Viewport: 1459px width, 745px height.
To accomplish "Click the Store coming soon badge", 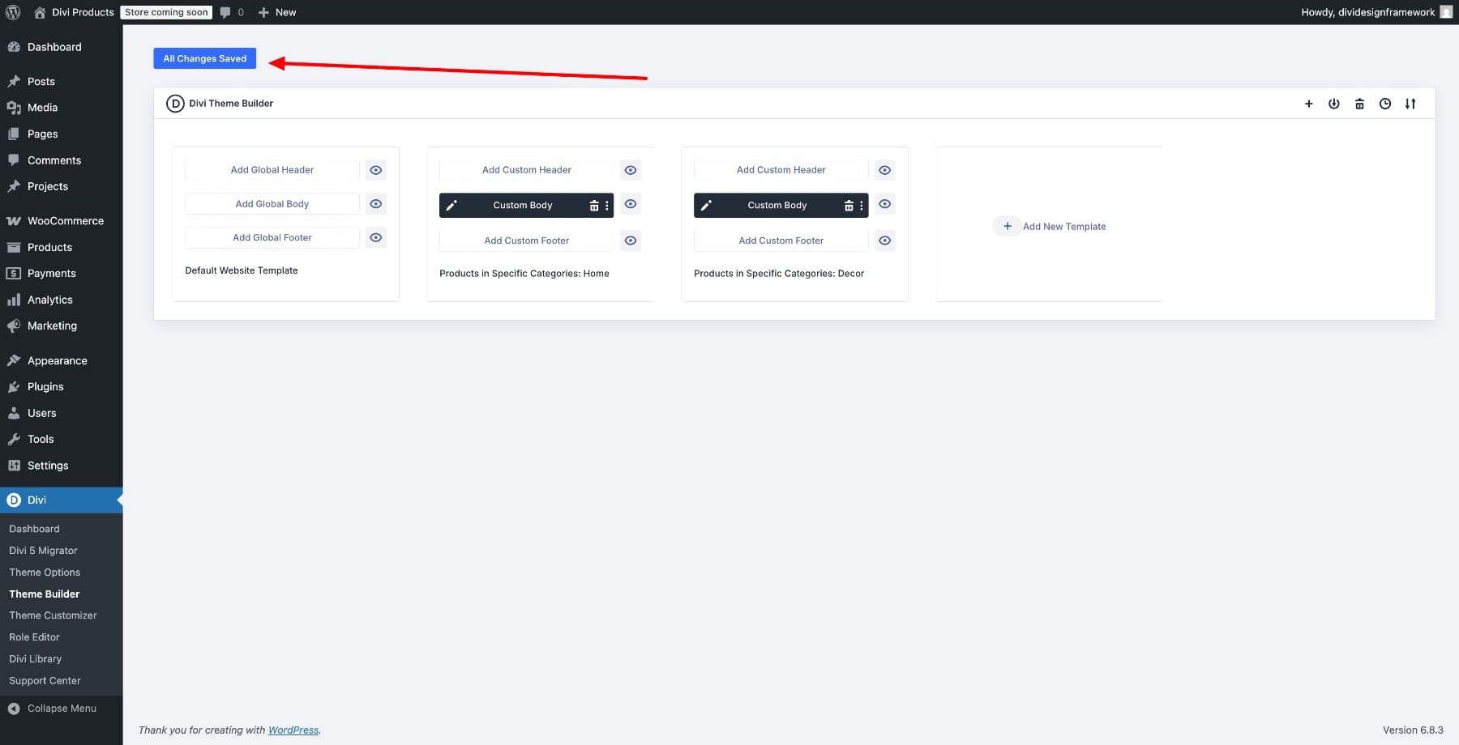I will pyautogui.click(x=166, y=12).
